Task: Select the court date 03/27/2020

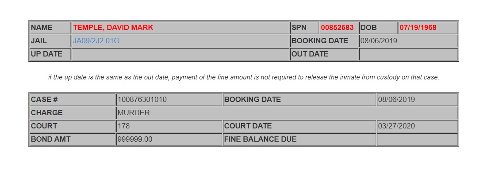Action: pyautogui.click(x=396, y=126)
